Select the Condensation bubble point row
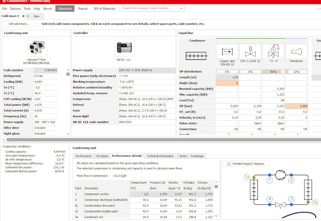The image size is (321, 221). click(x=144, y=211)
